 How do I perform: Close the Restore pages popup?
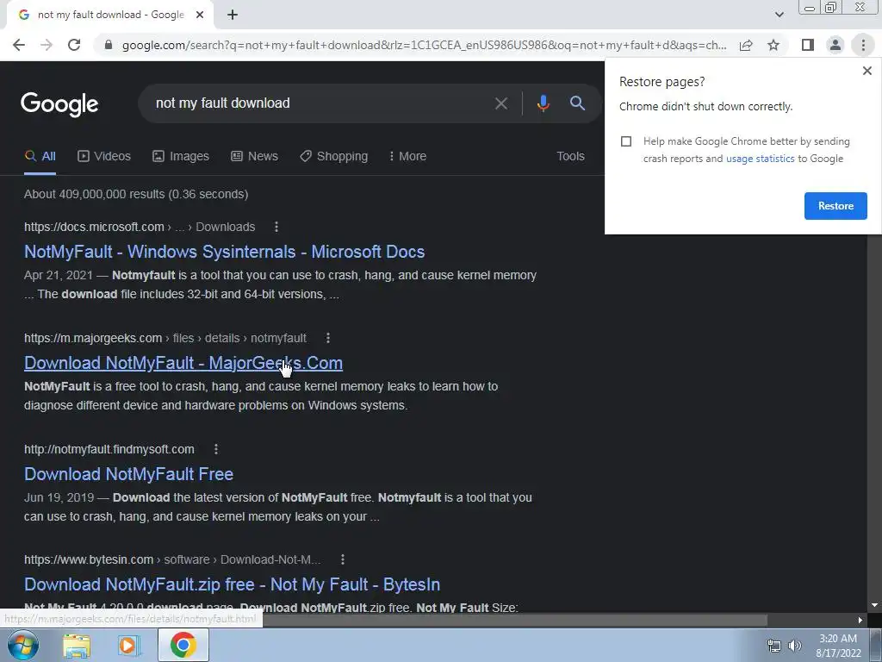click(x=866, y=71)
